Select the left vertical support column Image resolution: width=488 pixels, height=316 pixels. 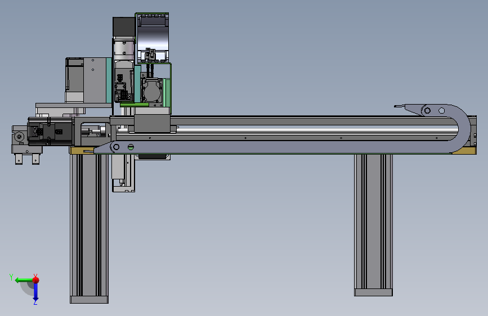point(89,229)
